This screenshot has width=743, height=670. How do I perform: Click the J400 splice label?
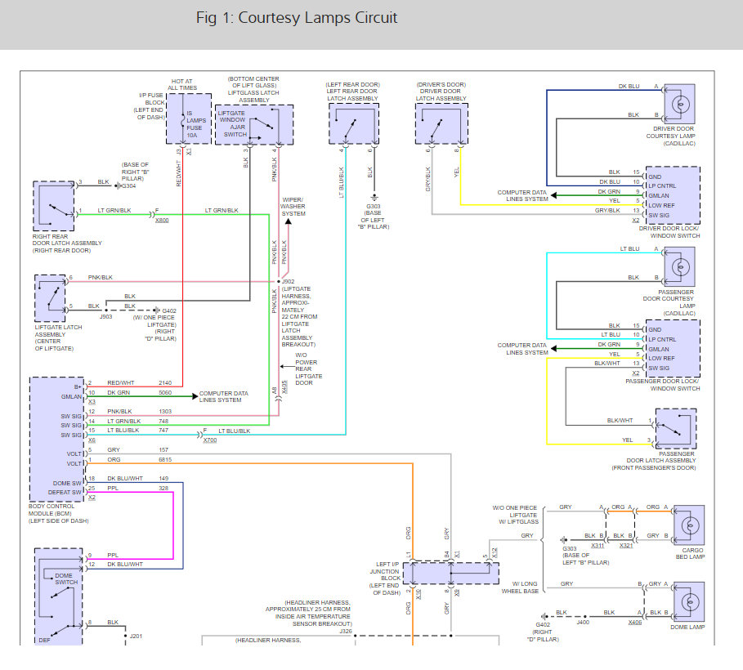tap(583, 622)
